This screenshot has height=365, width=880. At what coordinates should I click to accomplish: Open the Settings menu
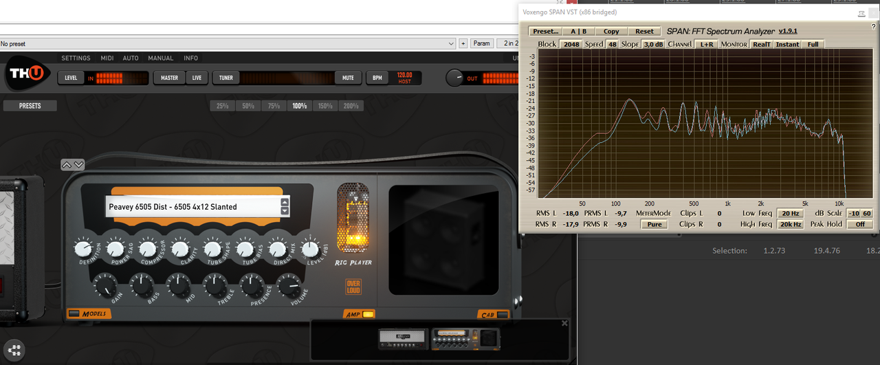pyautogui.click(x=76, y=58)
